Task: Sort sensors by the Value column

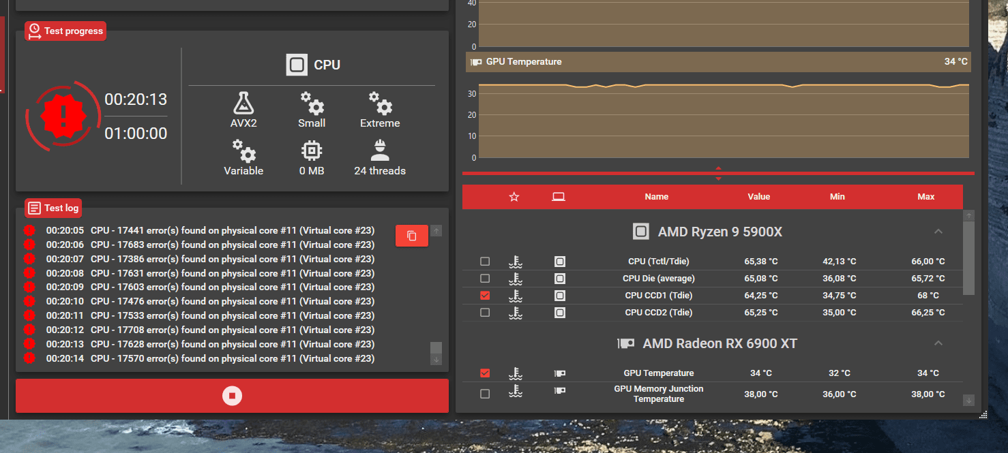Action: coord(758,197)
